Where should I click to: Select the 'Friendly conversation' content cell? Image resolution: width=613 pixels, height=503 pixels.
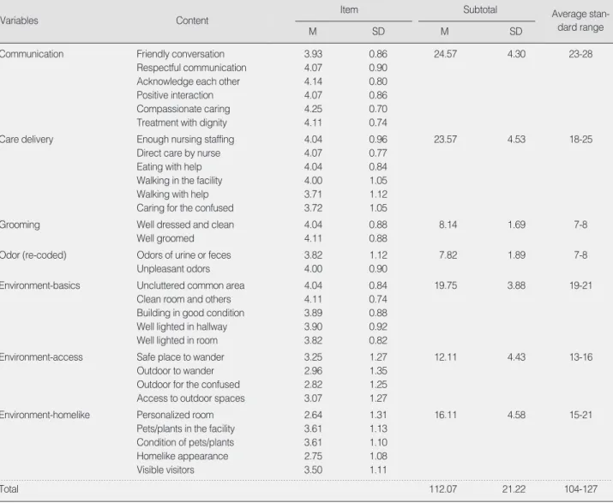click(x=180, y=54)
